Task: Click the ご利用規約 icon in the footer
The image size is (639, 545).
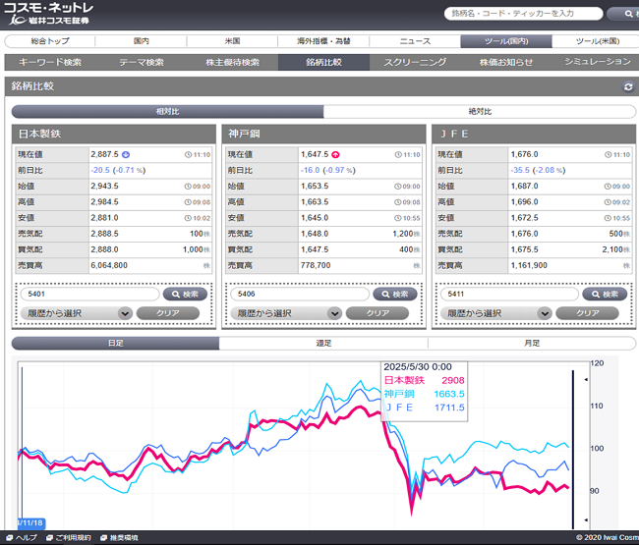Action: click(x=50, y=538)
